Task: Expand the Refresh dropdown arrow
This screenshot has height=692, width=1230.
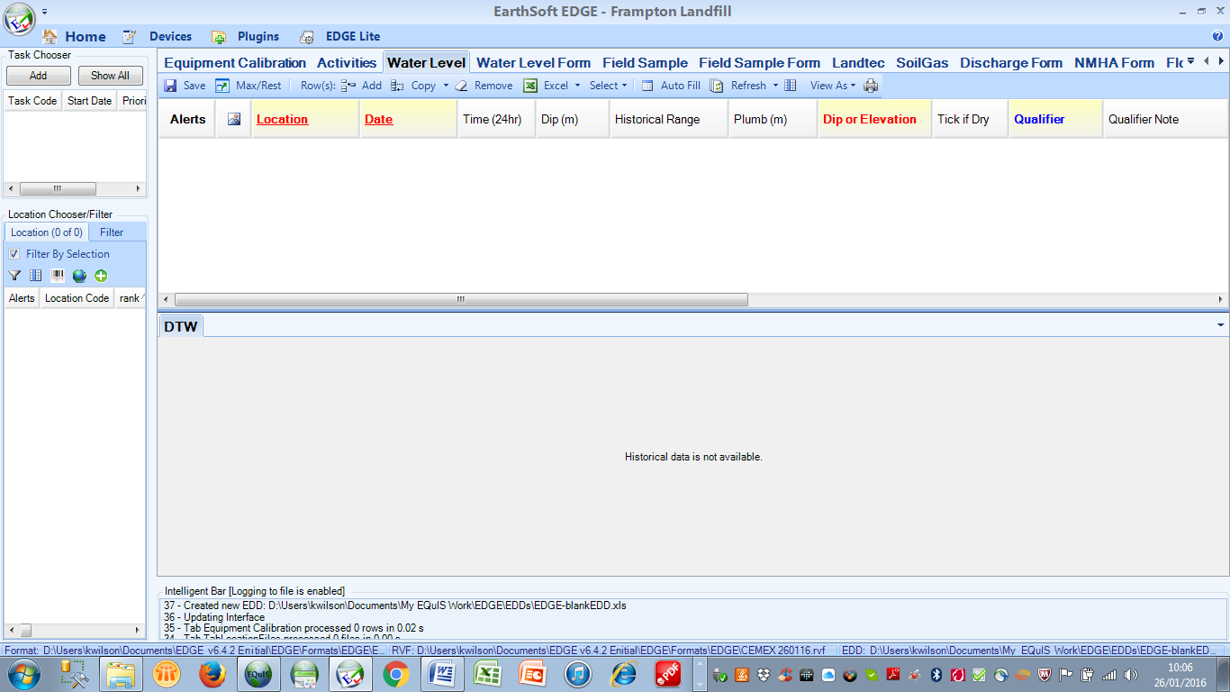Action: [x=775, y=86]
